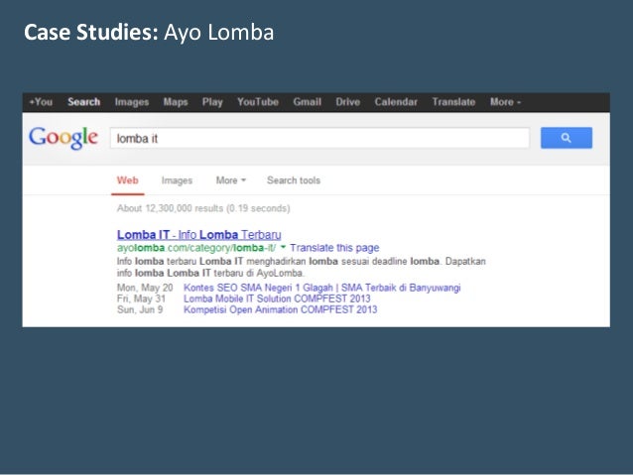This screenshot has width=633, height=475.
Task: Click the ayolomba.com/category/lomba-it/ URL
Action: pos(196,247)
